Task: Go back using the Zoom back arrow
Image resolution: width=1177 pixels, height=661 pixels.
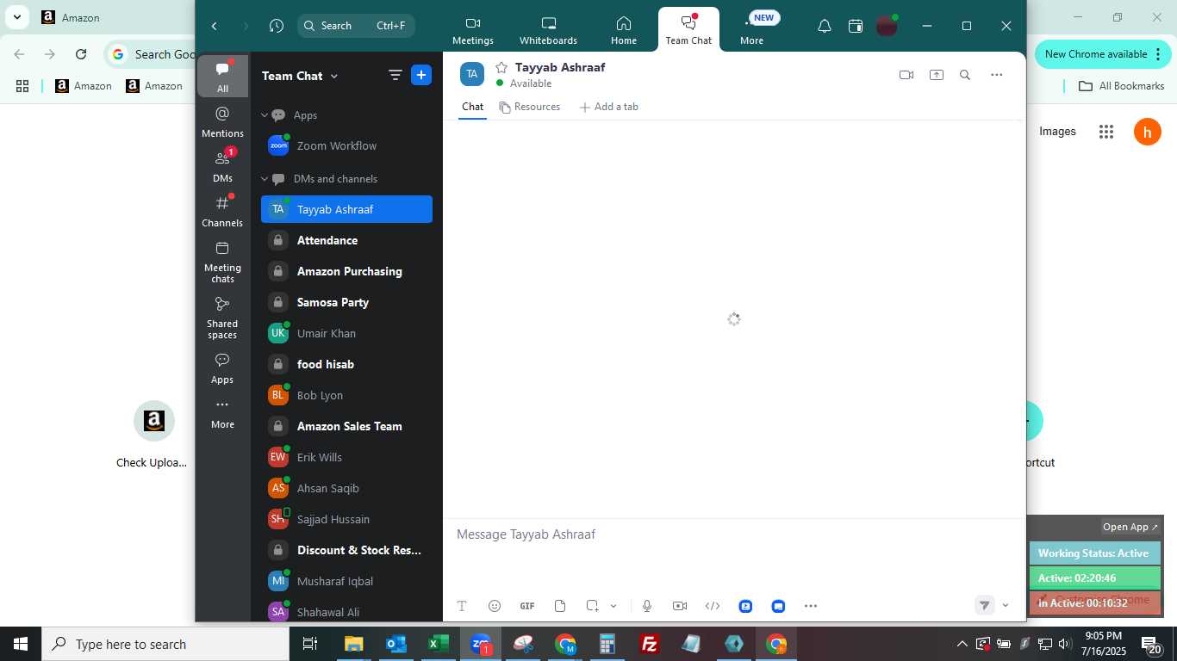Action: click(215, 26)
